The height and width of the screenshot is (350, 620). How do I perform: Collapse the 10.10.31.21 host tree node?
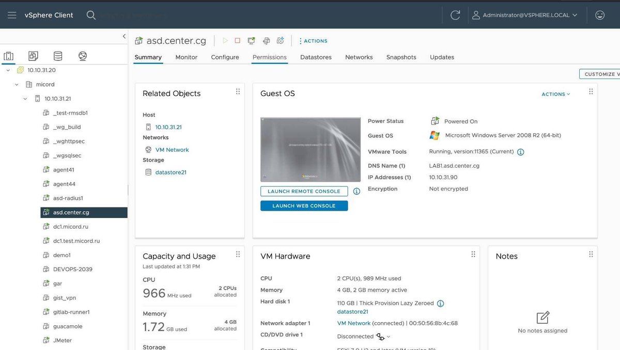[25, 99]
